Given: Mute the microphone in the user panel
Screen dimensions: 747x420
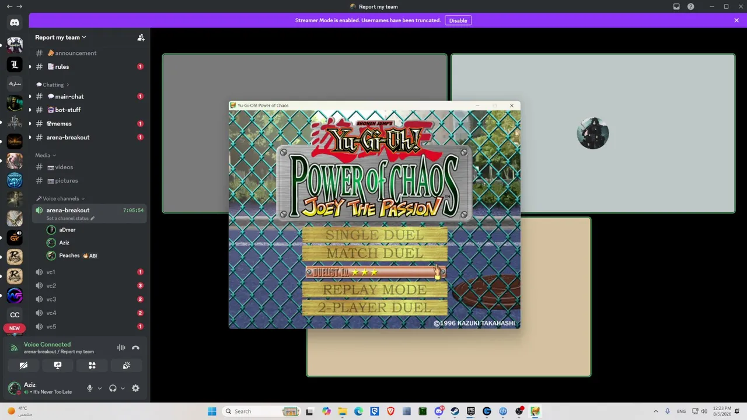Looking at the screenshot, I should click(x=90, y=388).
